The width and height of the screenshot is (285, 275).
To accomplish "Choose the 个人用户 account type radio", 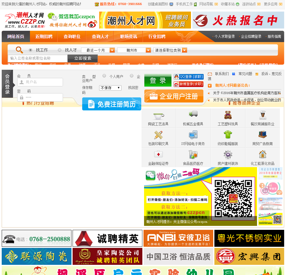I will pyautogui.click(x=104, y=76).
